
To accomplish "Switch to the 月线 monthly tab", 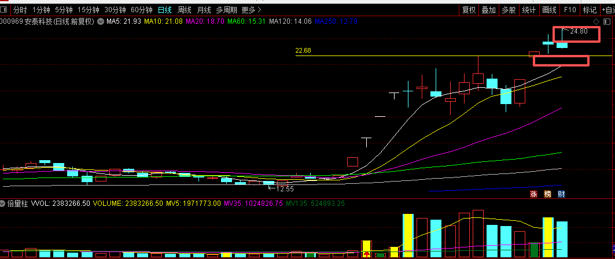I will 204,10.
